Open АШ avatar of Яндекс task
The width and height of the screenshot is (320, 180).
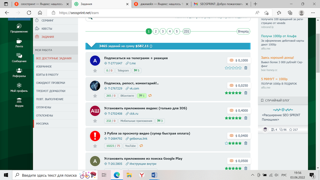[x=95, y=111]
